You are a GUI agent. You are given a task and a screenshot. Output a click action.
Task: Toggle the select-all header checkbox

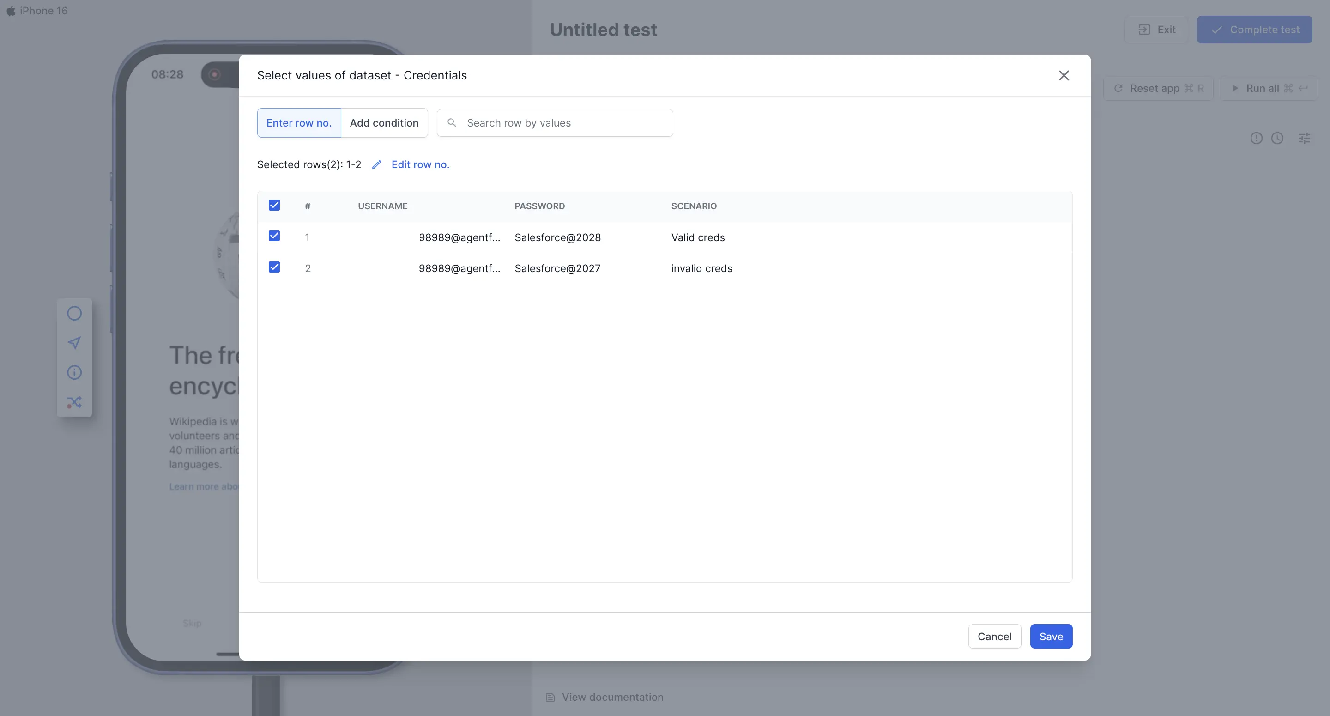[x=274, y=205]
